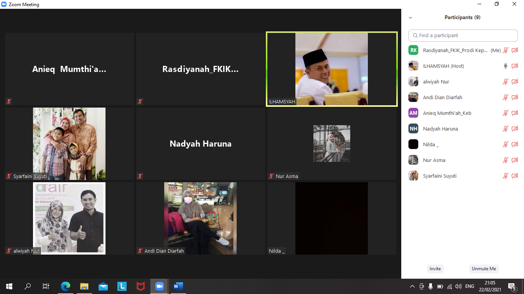This screenshot has width=524, height=294.
Task: Open the ENG language input selector
Action: [x=470, y=286]
